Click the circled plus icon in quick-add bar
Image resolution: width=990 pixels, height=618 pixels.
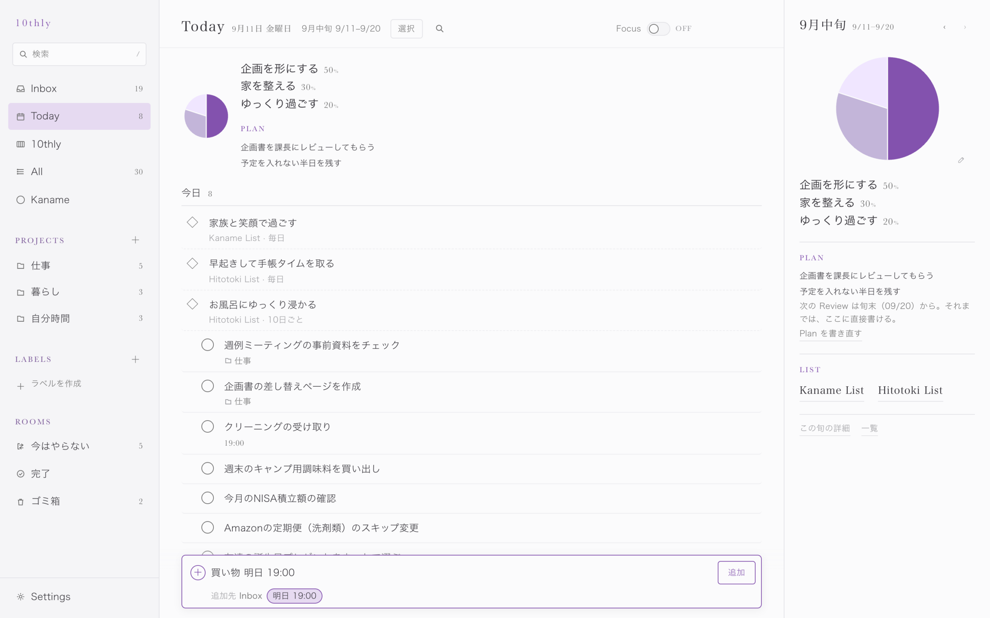pos(198,573)
